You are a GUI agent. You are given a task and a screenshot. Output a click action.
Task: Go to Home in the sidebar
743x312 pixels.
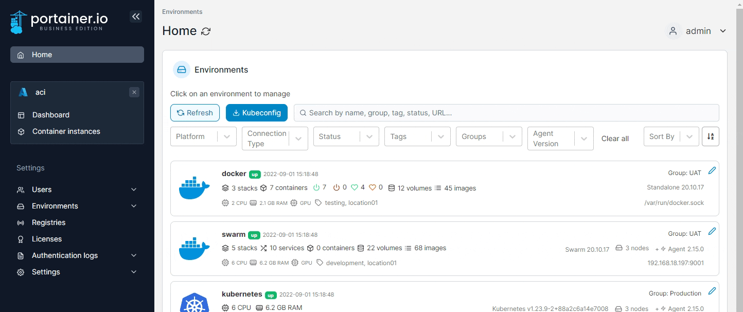click(77, 55)
